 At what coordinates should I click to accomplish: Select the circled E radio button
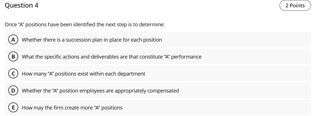click(13, 108)
